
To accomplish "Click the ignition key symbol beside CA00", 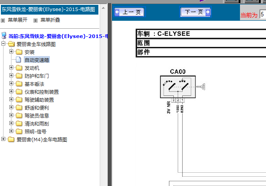I will [x=201, y=87].
